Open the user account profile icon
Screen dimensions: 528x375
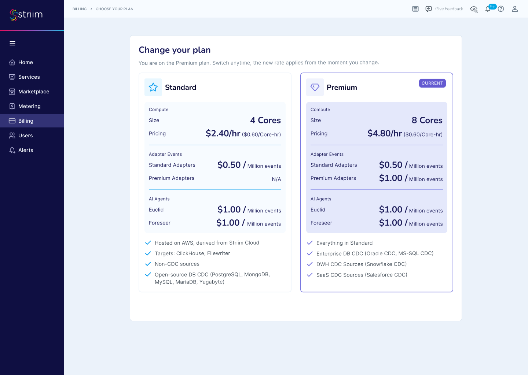tap(515, 9)
